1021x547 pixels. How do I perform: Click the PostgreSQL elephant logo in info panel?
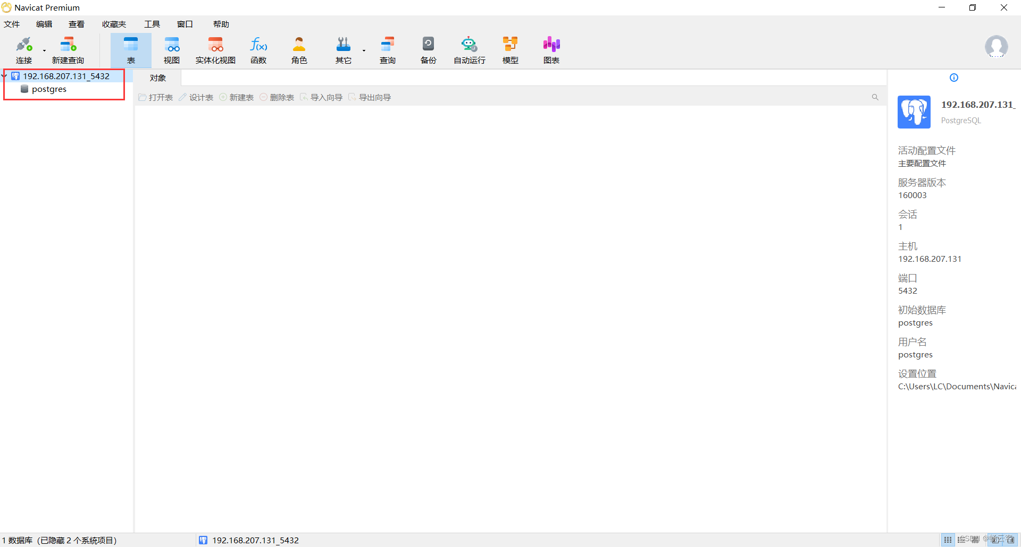(914, 112)
